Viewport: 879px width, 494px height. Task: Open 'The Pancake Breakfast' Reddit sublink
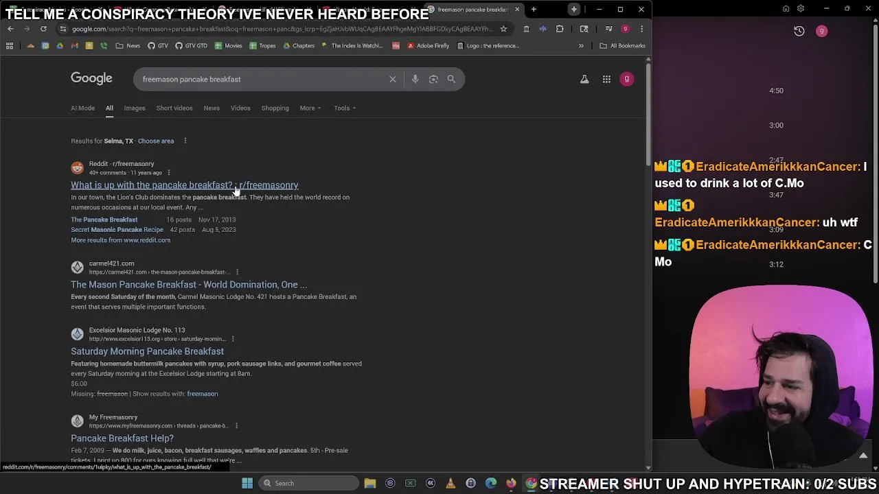coord(104,220)
